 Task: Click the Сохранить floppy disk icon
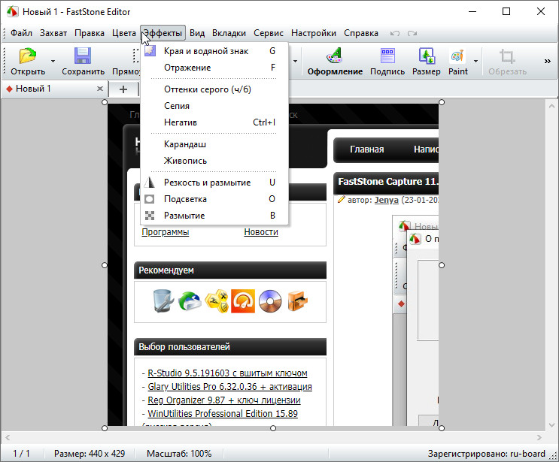[83, 56]
